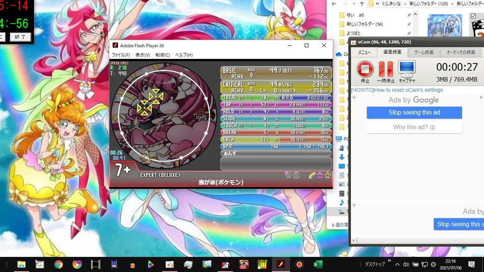Click the gear icon in the game footer
Image resolution: width=484 pixels, height=272 pixels.
(296, 175)
